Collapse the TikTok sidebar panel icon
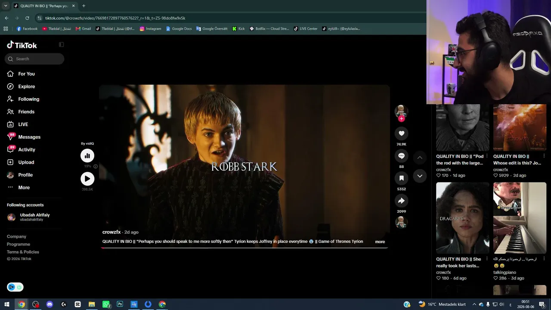 [61, 45]
